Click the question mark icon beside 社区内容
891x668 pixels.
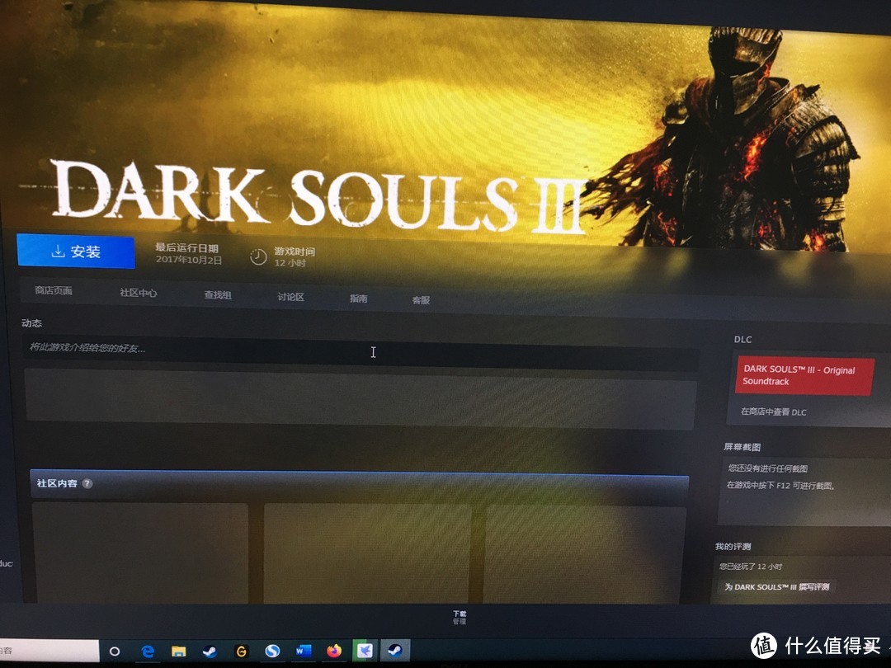pos(87,484)
